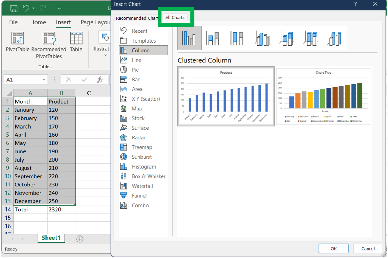388x259 pixels.
Task: Expand the Illustrations dropdown
Action: pos(105,55)
